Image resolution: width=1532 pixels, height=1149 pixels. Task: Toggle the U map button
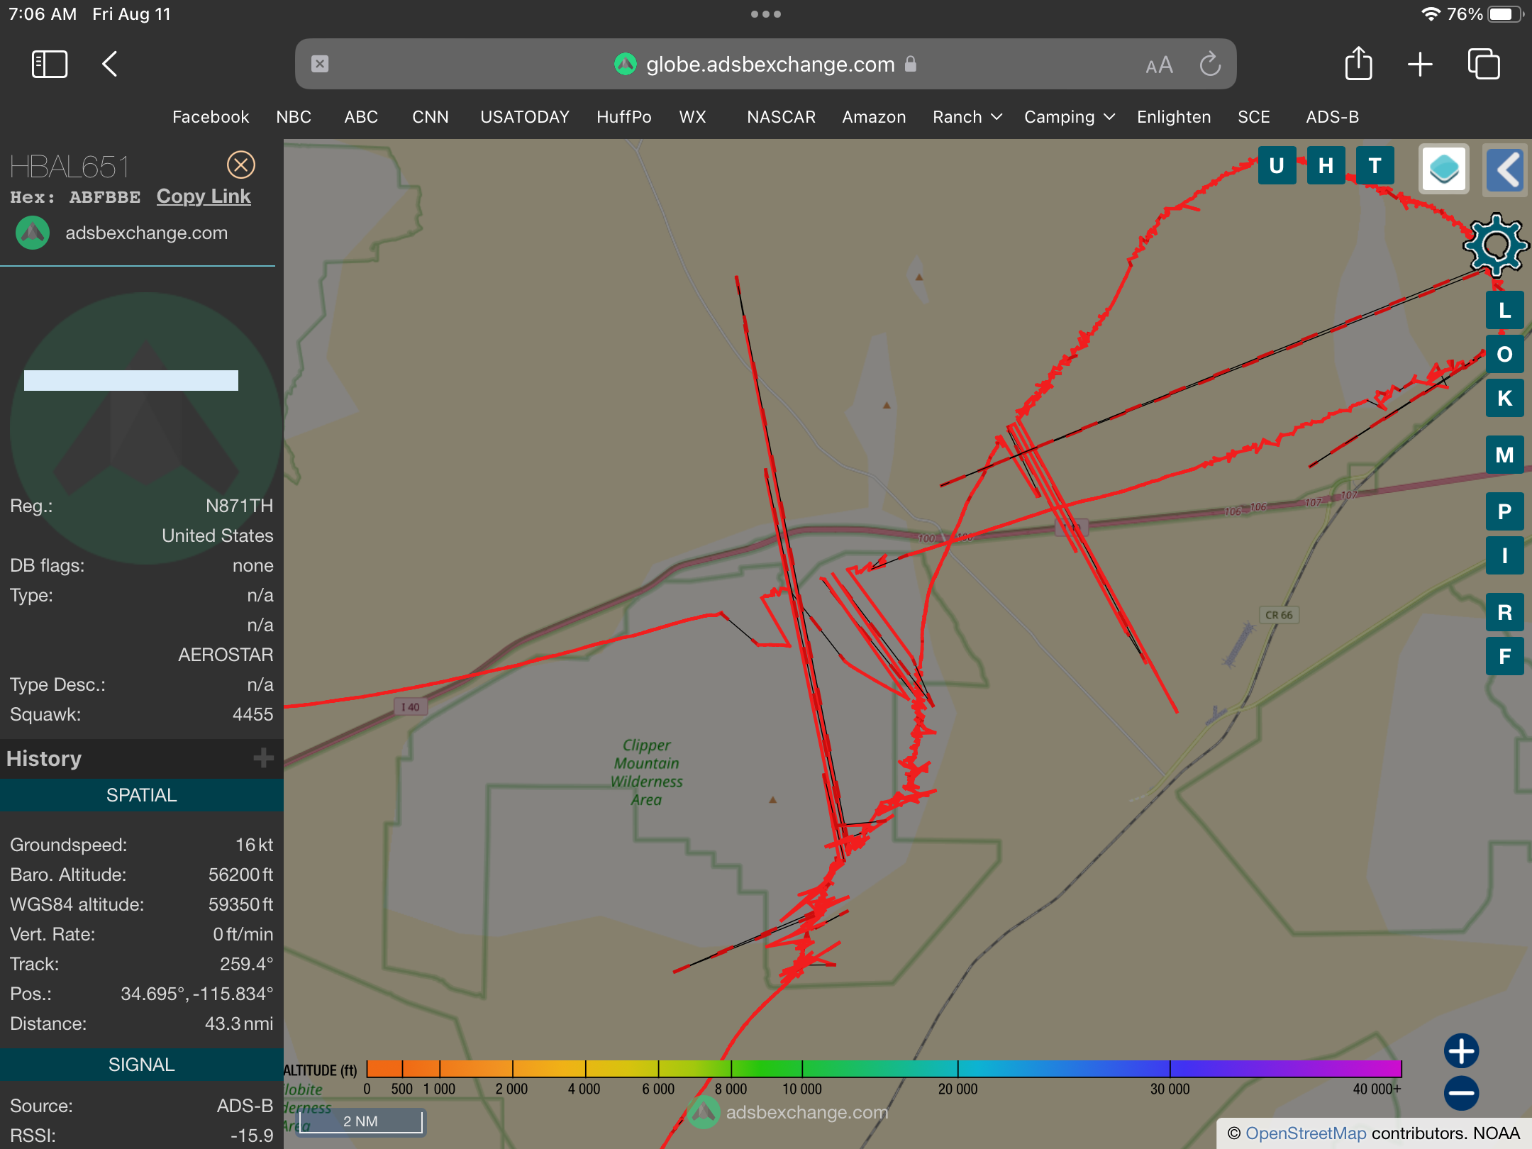click(1277, 166)
